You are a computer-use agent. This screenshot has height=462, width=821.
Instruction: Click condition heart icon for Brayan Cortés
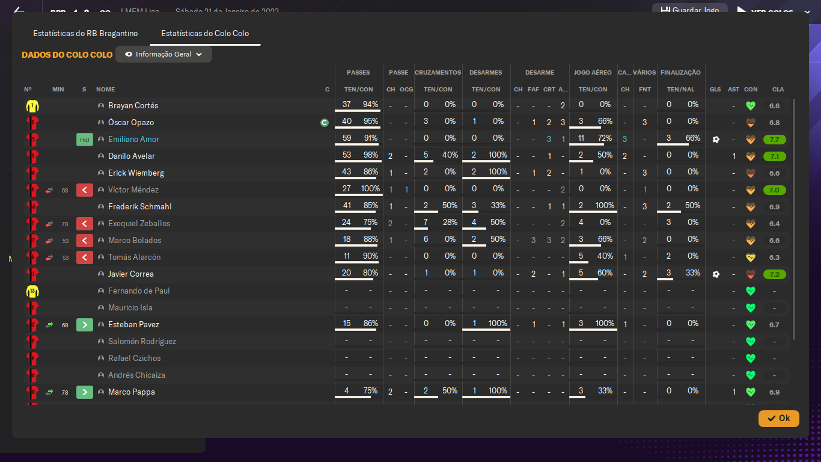(x=750, y=106)
